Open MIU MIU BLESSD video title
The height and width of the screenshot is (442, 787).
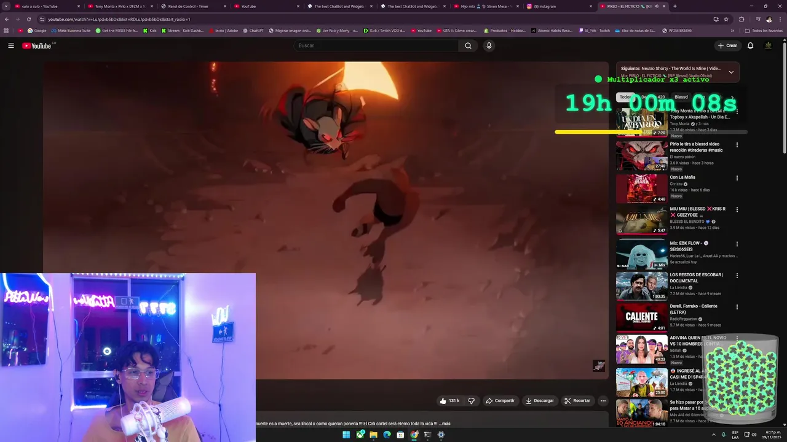(x=698, y=212)
